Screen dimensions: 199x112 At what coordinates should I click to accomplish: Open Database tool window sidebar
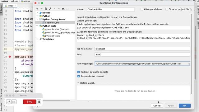tap(198, 24)
